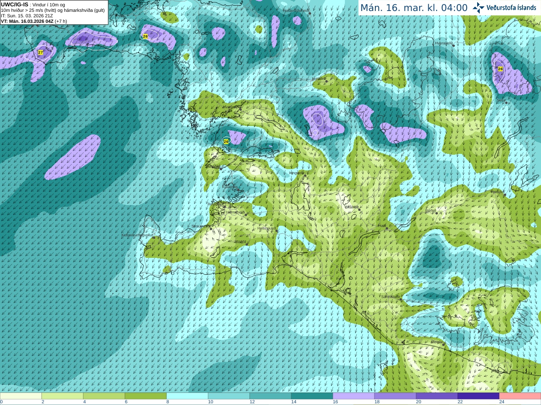Click the Holtavörðuheiði station dot
This screenshot has height=405, width=541.
pos(309,13)
